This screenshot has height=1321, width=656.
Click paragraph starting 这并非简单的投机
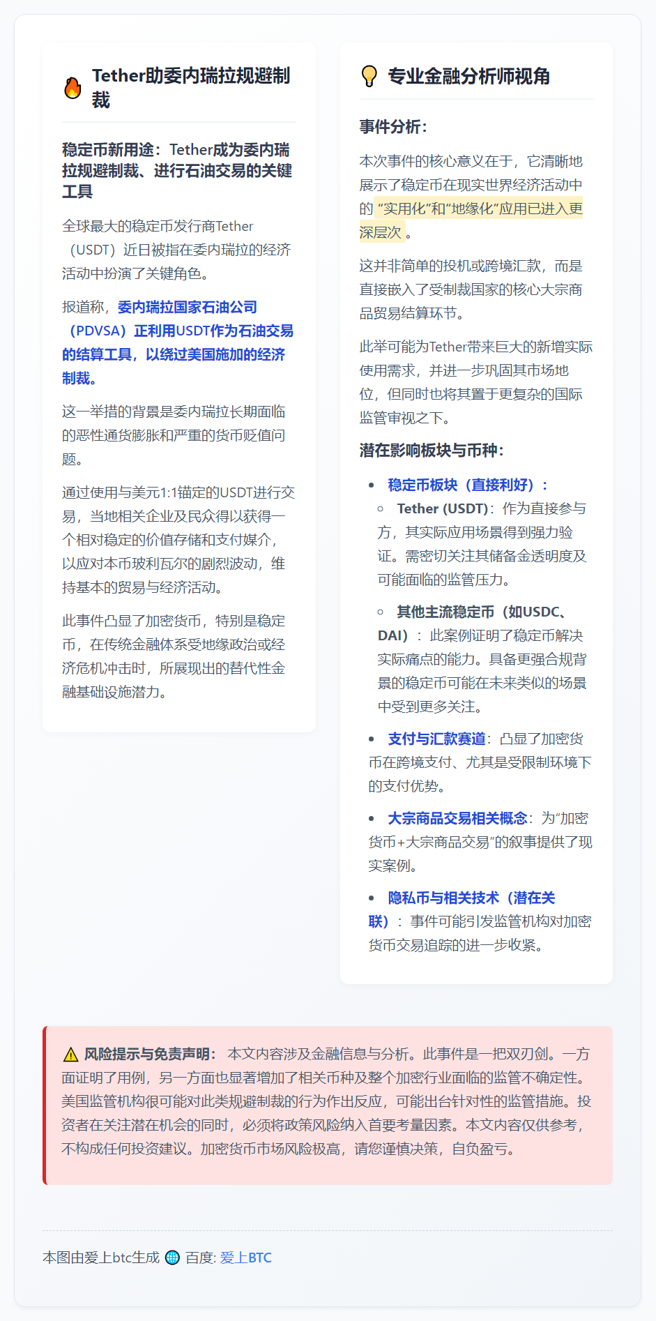471,289
